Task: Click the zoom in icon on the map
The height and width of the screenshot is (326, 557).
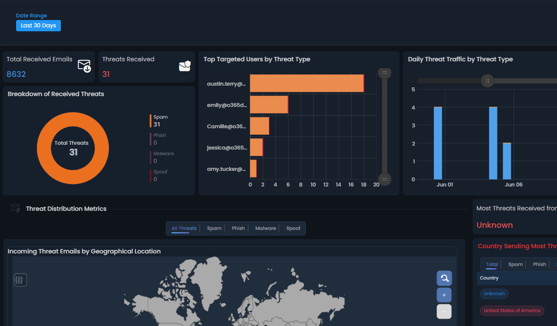Action: [x=444, y=295]
